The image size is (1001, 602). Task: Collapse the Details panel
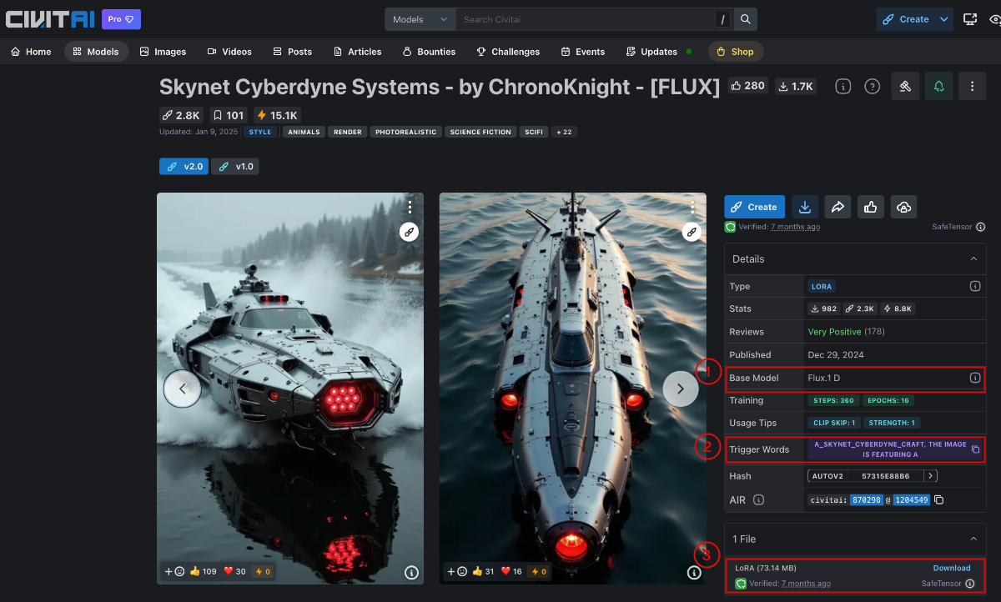[973, 259]
